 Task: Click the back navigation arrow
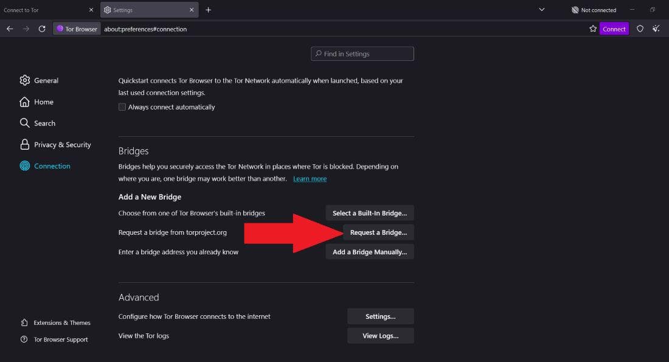point(10,29)
